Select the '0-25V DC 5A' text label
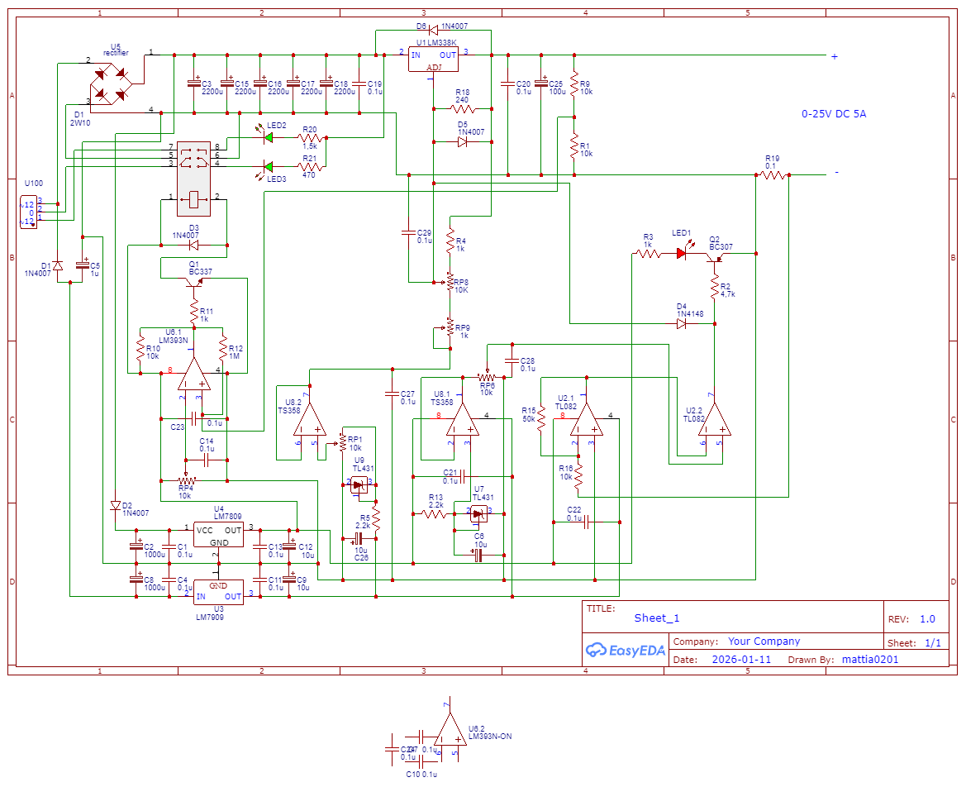The width and height of the screenshot is (966, 787). 834,114
